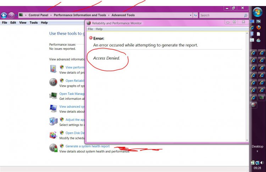Click the network tray icon

[257, 163]
